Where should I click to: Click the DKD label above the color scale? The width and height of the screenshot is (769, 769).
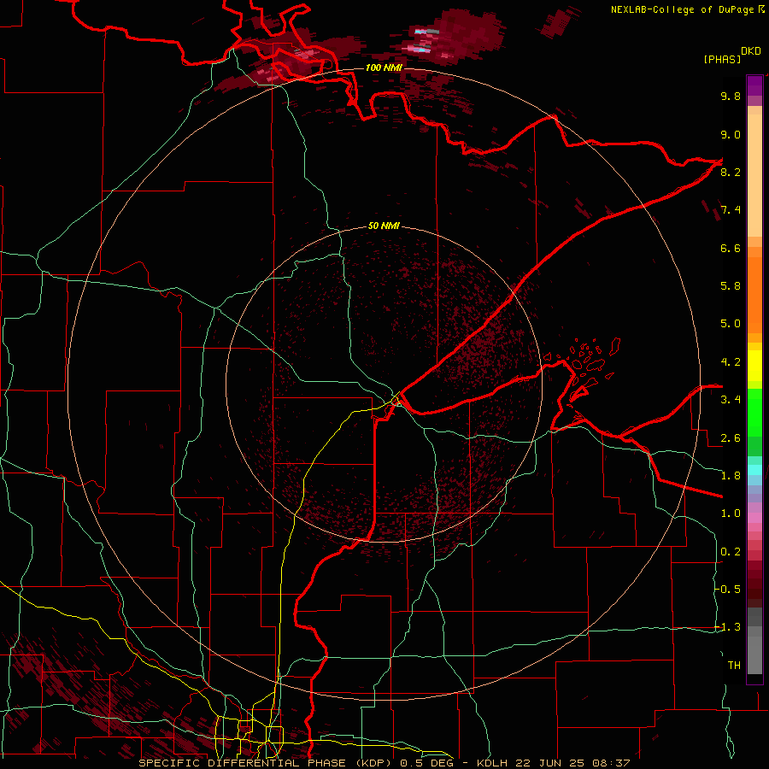pos(751,51)
